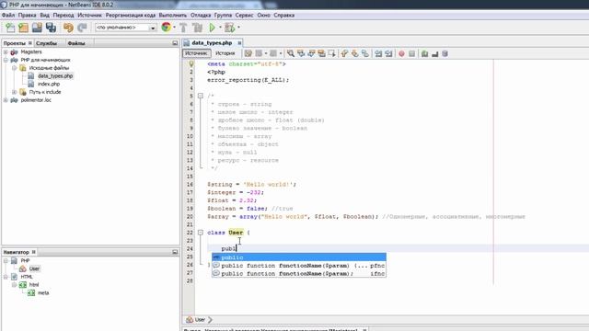
Task: Switch to the Файлы tab
Action: [x=76, y=43]
